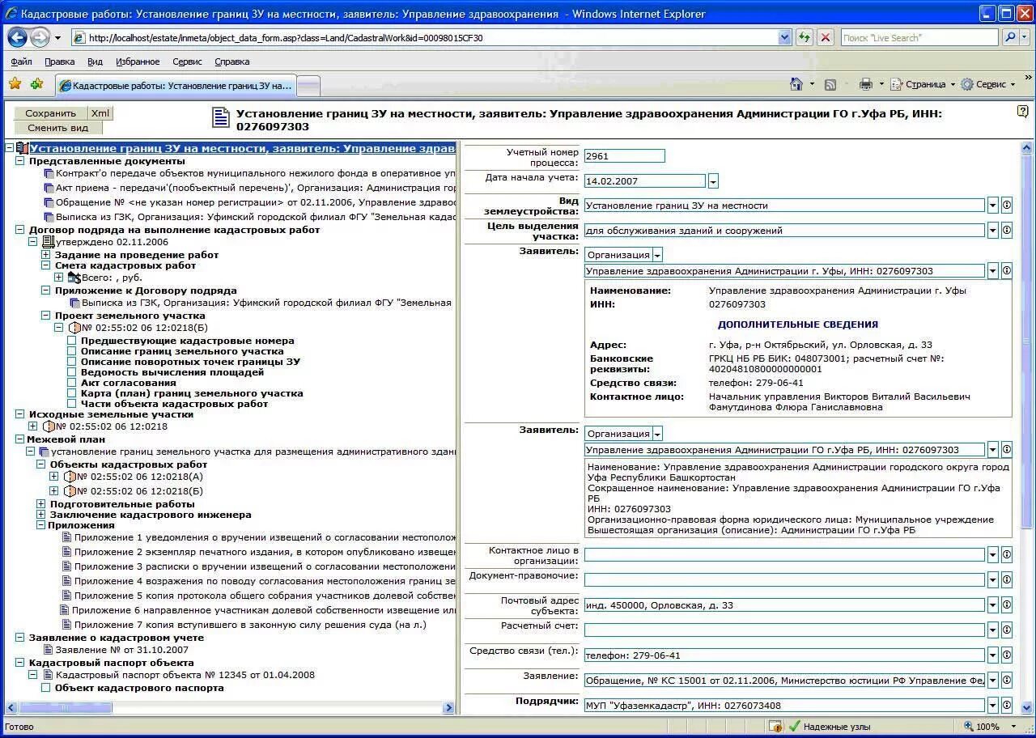Click the 'Учетный номер процесса' input field
This screenshot has height=738, width=1036.
(x=624, y=156)
